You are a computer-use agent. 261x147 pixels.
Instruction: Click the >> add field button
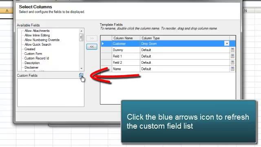(x=92, y=38)
